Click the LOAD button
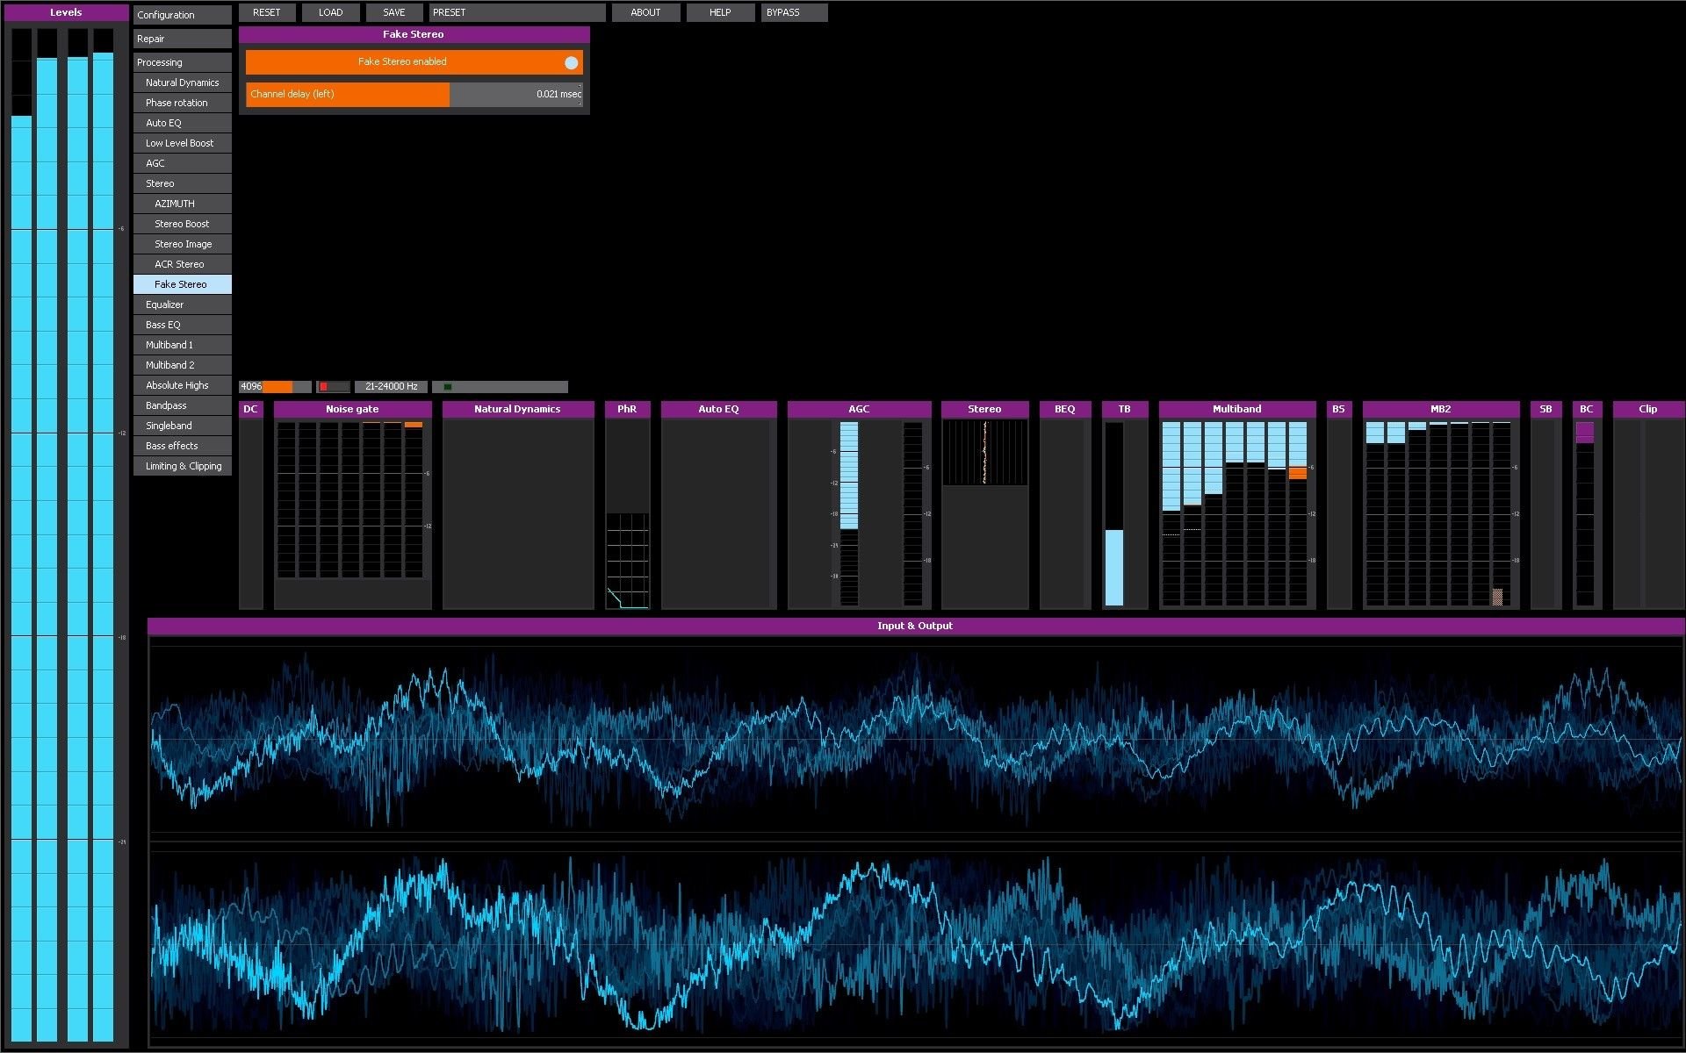The width and height of the screenshot is (1686, 1053). 331,13
